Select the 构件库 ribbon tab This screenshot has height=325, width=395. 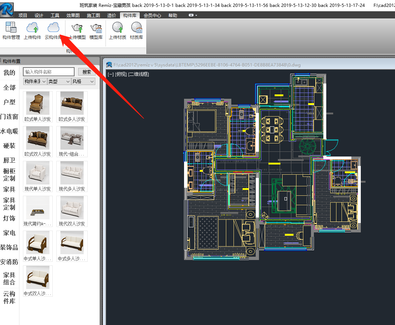pos(130,15)
